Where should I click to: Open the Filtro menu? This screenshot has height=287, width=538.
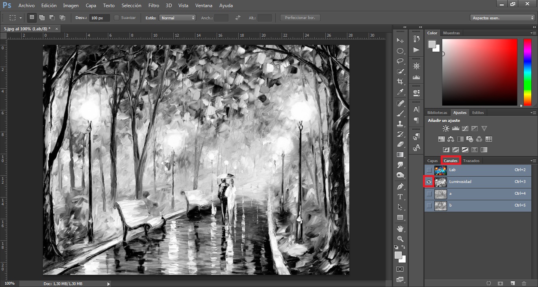tap(154, 6)
